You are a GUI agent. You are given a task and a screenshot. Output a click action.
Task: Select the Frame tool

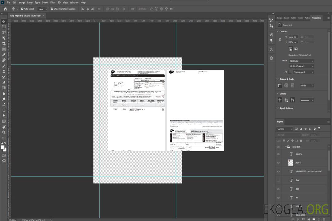(4, 49)
